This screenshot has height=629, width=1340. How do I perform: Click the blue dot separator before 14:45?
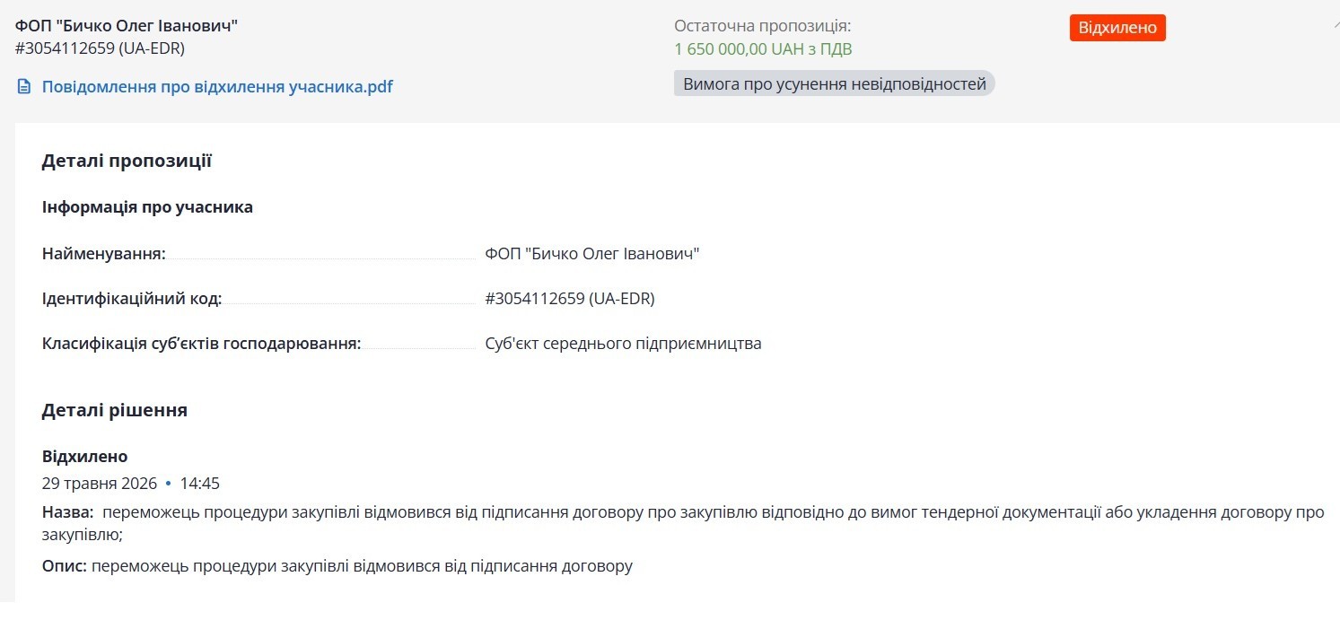168,485
